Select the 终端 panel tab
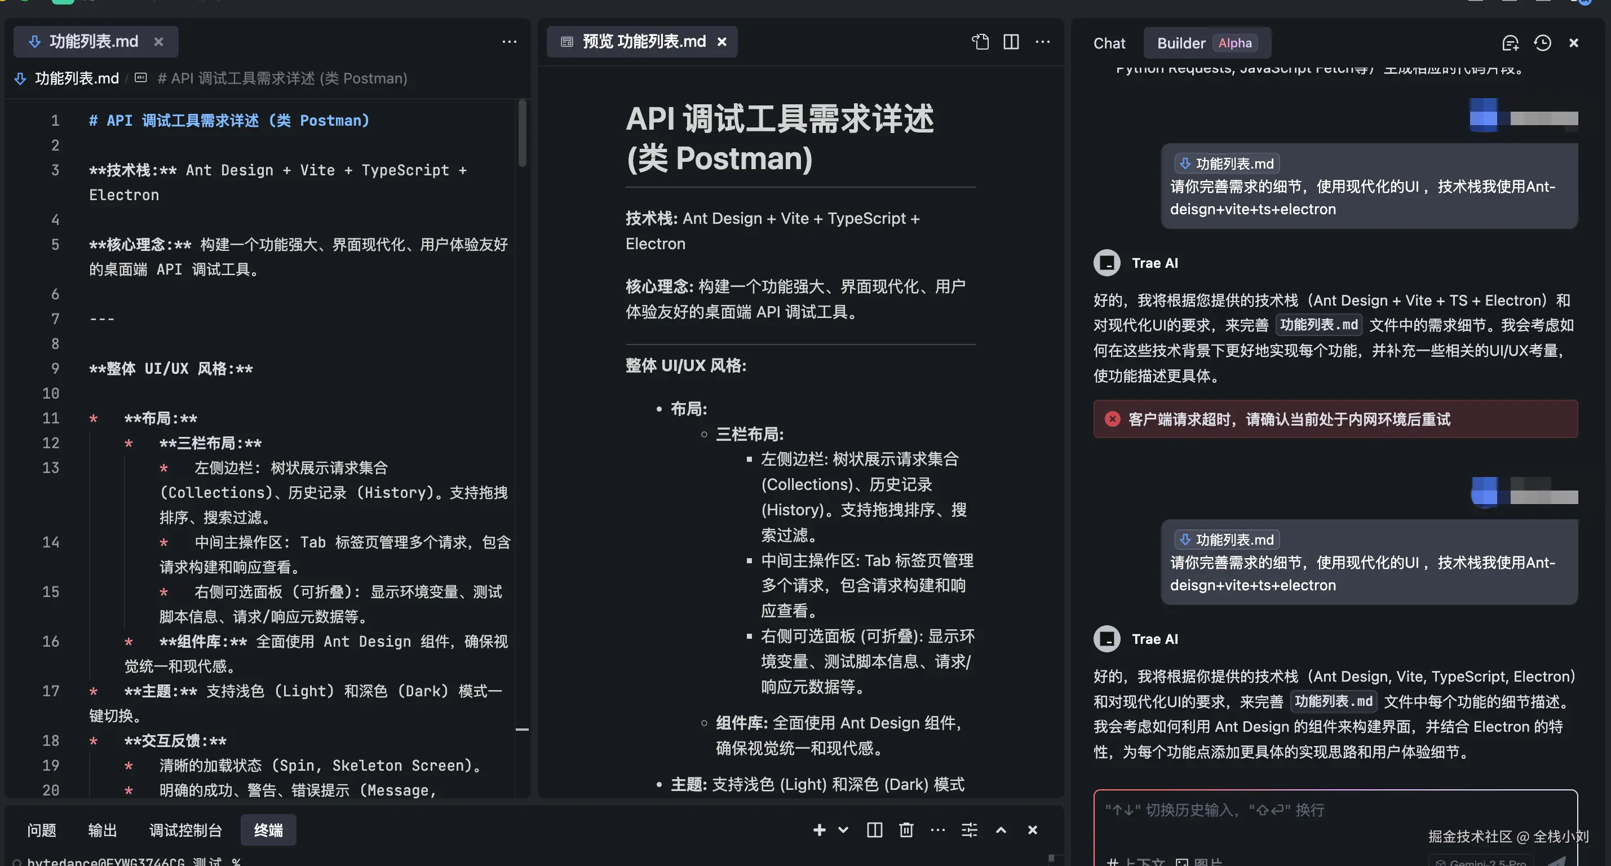This screenshot has width=1611, height=866. (268, 830)
